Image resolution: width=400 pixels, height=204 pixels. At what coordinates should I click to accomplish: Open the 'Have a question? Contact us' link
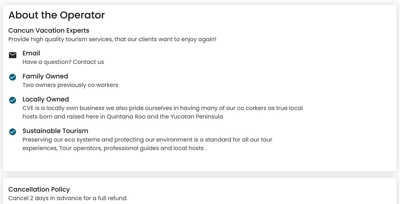[x=63, y=62]
